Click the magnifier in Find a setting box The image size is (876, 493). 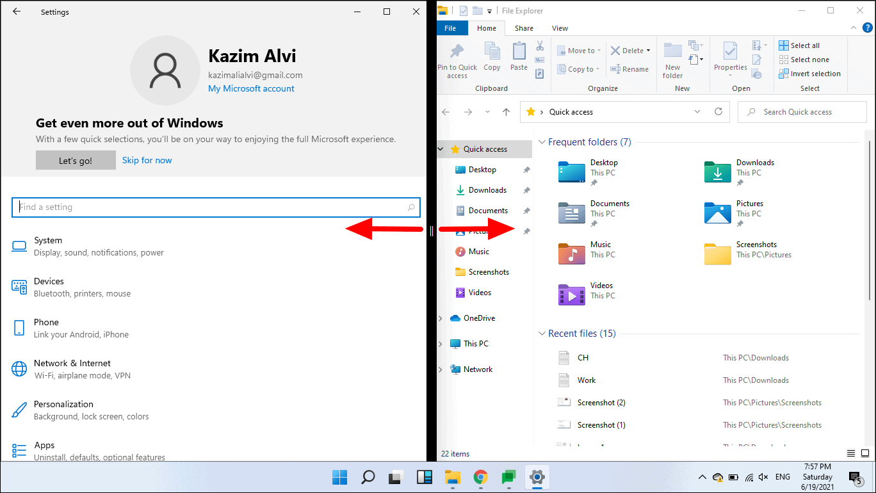(x=411, y=207)
